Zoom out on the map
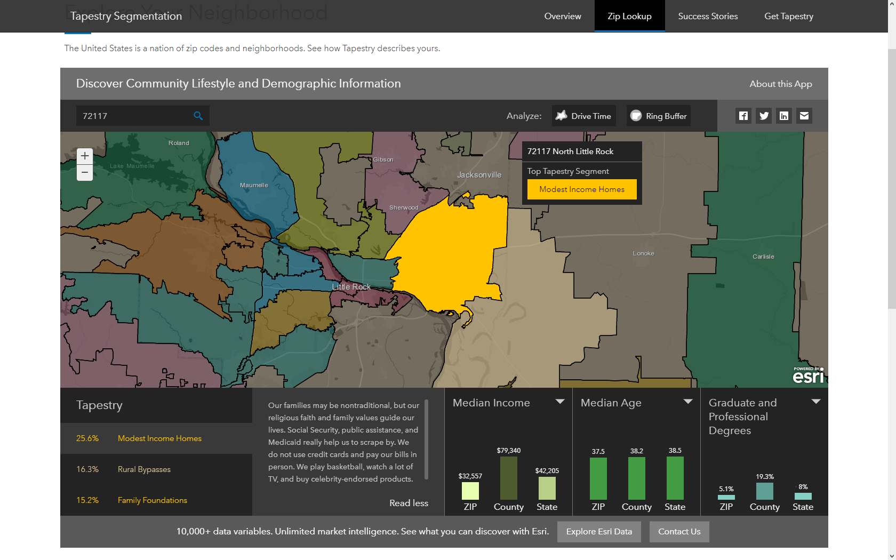The image size is (896, 560). pos(85,173)
